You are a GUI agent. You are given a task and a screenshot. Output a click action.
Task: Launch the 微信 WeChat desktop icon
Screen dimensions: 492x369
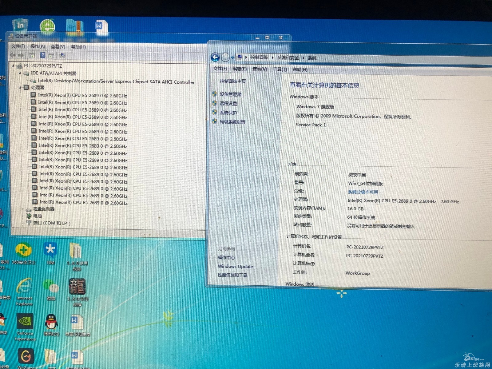51,290
